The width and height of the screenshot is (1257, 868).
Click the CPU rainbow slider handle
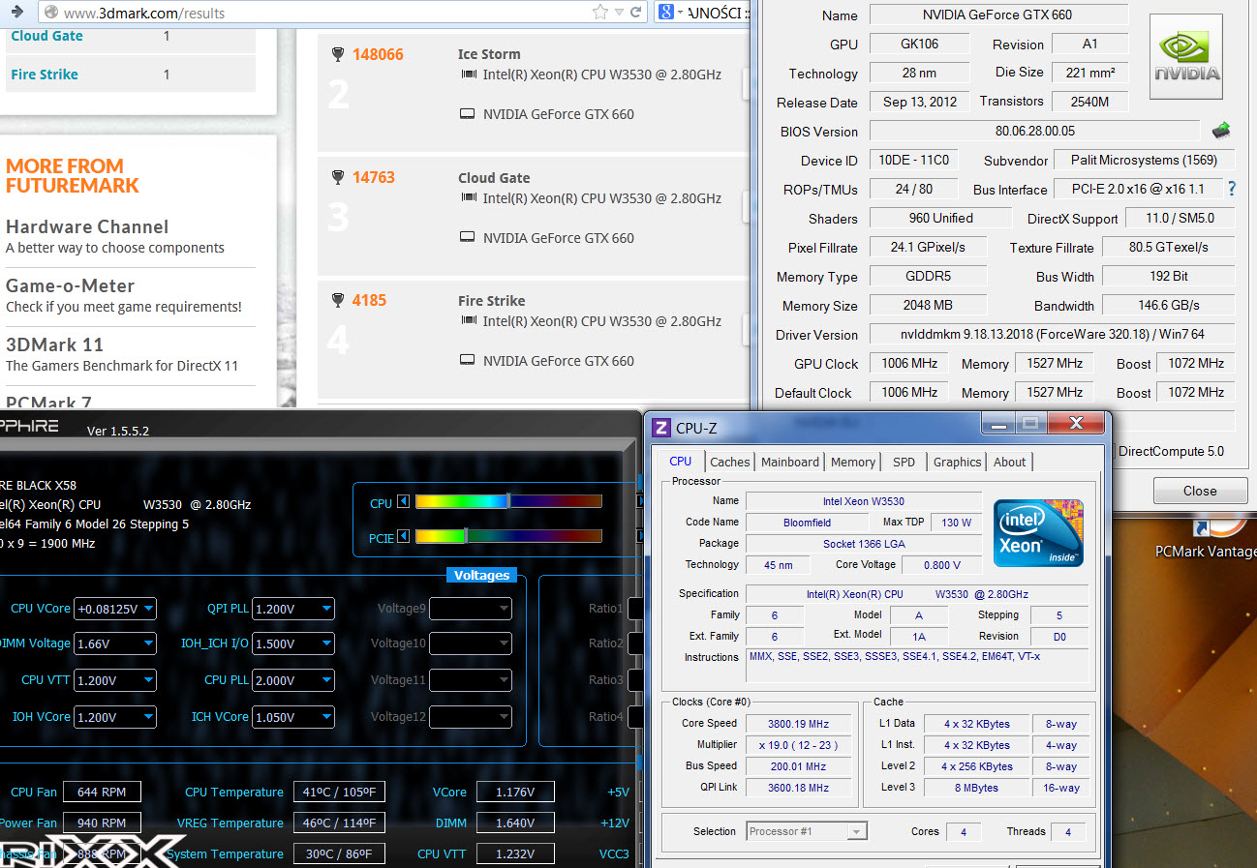[x=508, y=501]
